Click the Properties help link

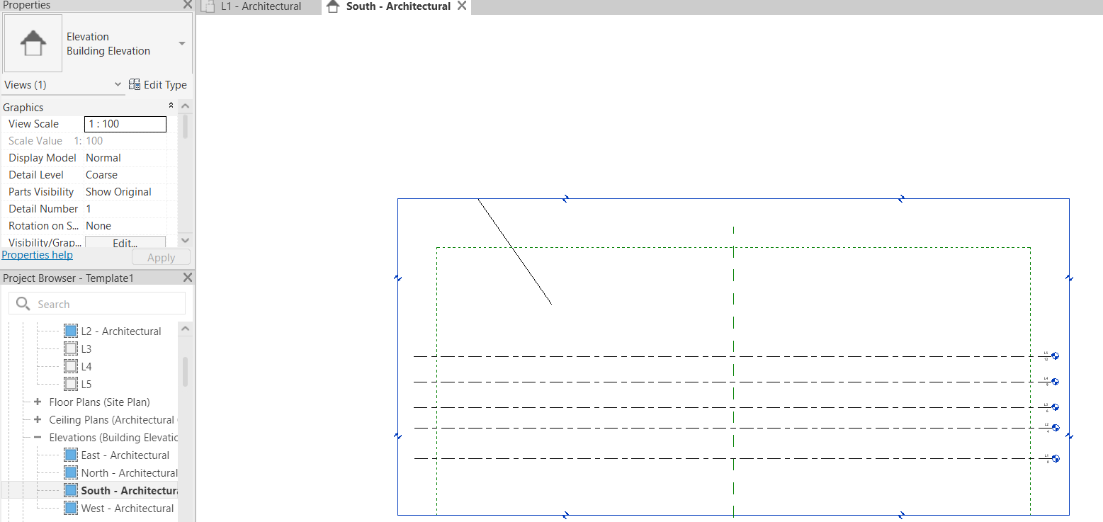[x=37, y=254]
